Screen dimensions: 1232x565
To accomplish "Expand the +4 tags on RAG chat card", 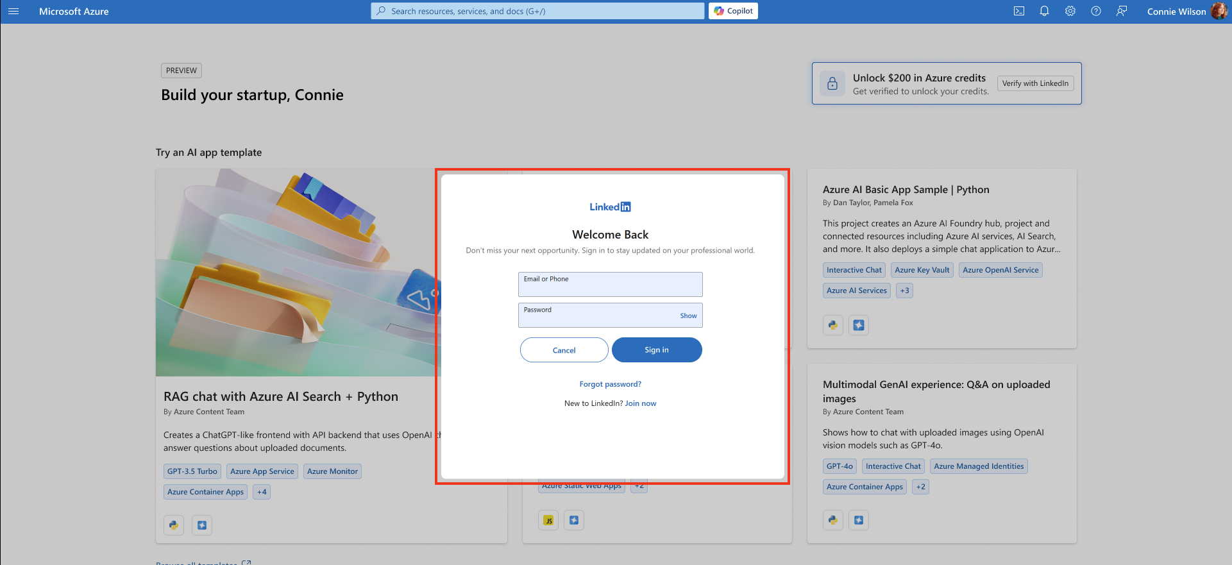I will tap(262, 492).
